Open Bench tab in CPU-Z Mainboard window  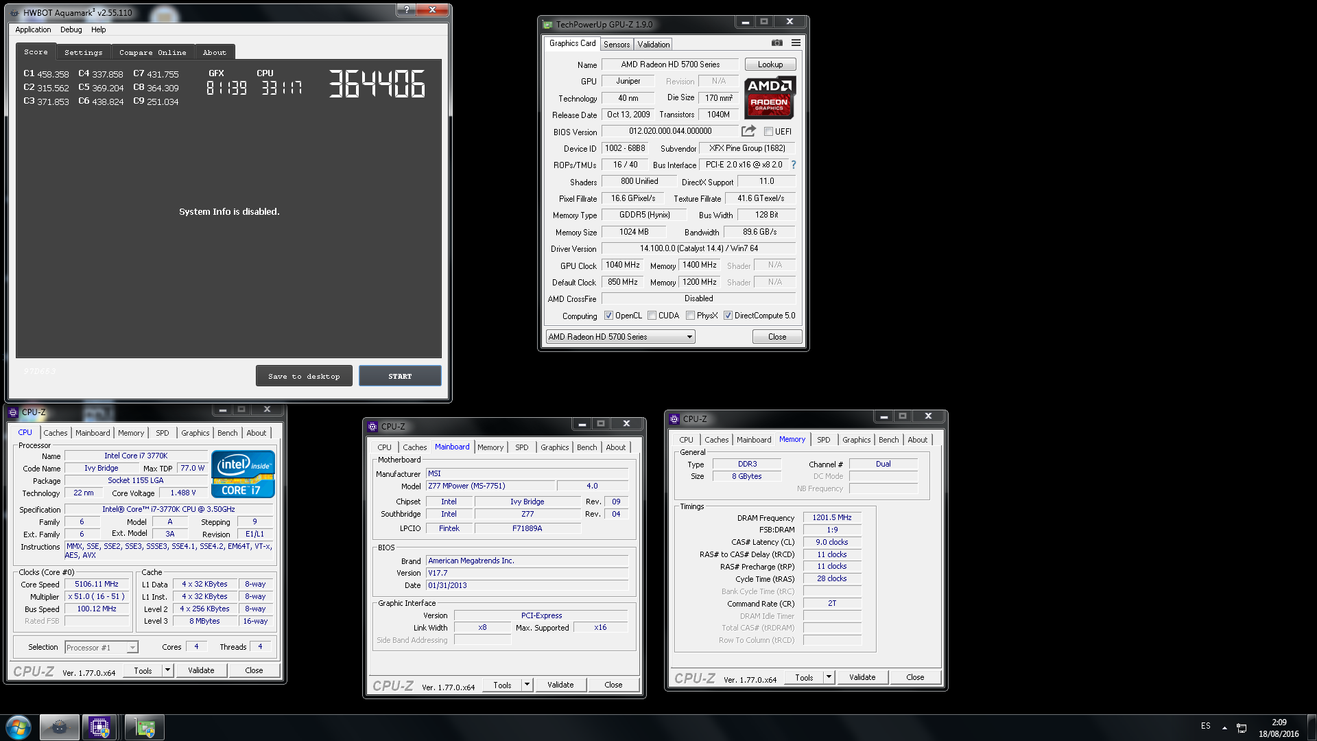586,447
